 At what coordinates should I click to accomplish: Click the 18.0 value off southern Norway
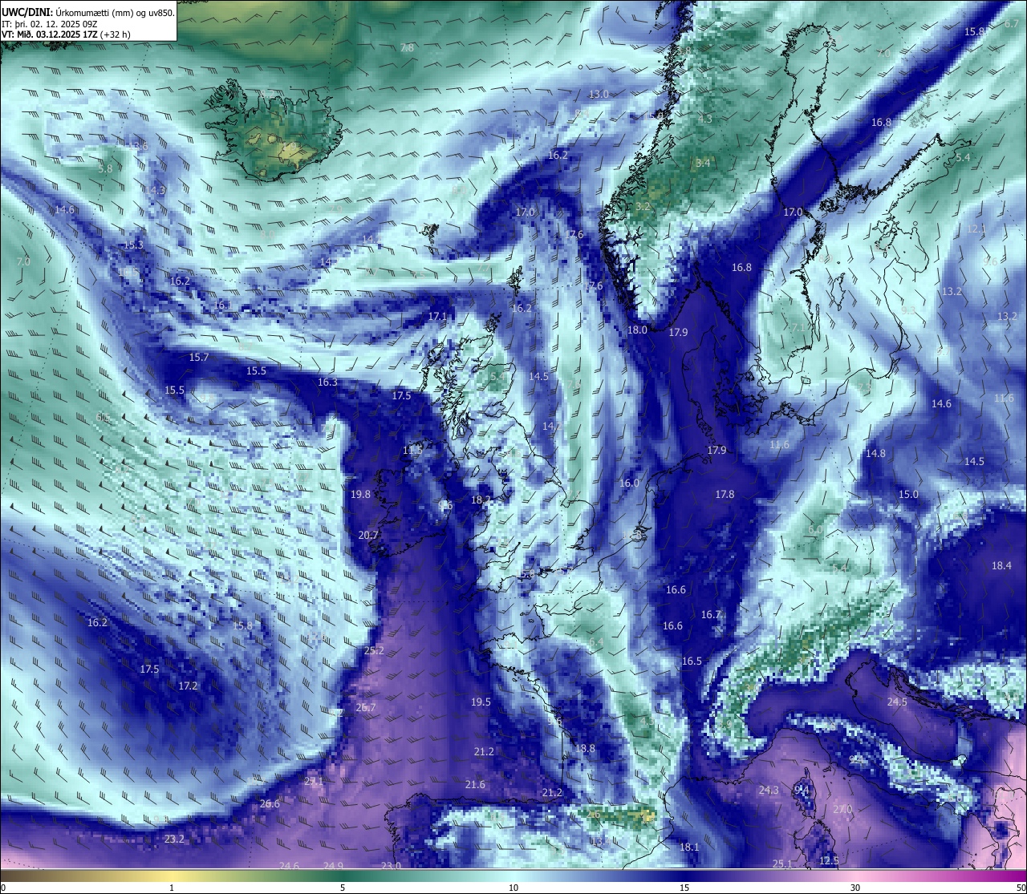(x=637, y=330)
